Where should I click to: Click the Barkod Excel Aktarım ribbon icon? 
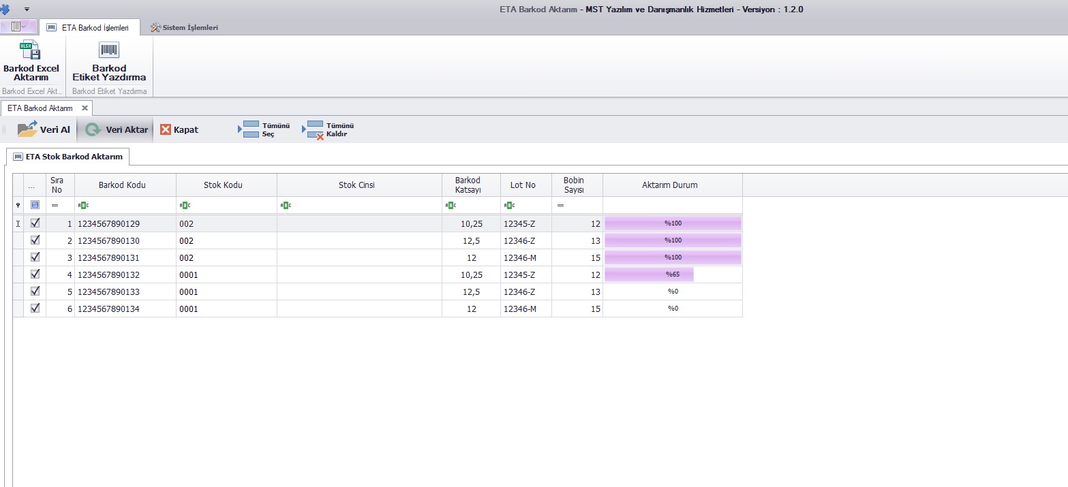pos(31,51)
